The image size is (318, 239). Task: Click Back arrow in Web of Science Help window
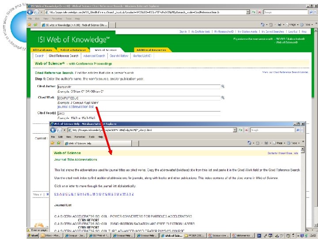pyautogui.click(x=53, y=130)
